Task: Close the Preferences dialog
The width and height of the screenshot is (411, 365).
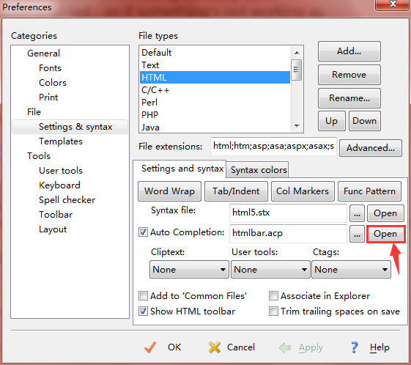Action: 393,4
